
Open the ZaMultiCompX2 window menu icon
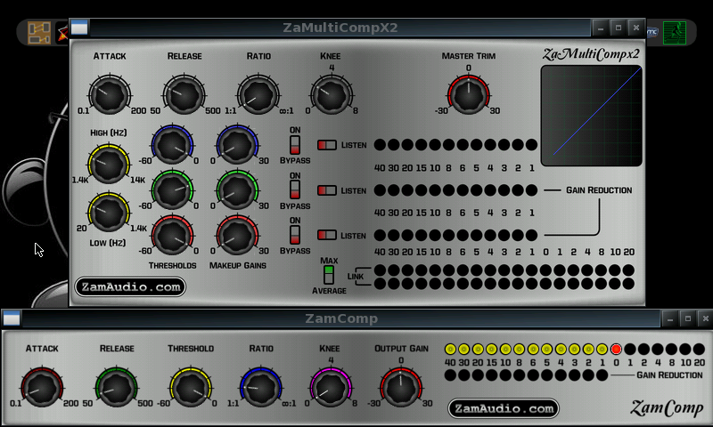tap(79, 28)
